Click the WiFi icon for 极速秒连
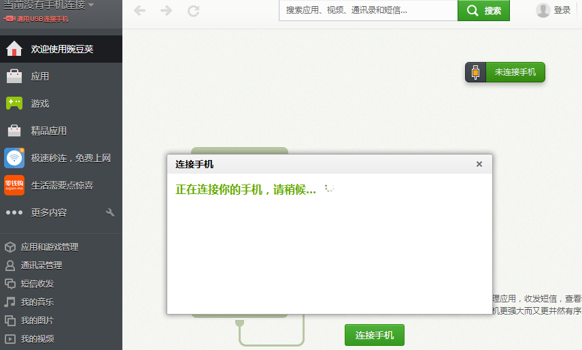 (x=14, y=158)
